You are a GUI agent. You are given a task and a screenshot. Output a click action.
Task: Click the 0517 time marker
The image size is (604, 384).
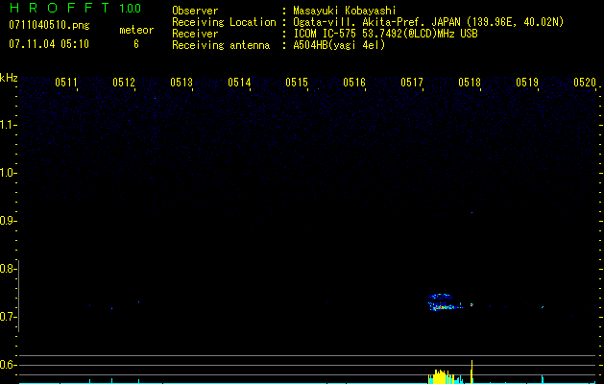coord(412,83)
